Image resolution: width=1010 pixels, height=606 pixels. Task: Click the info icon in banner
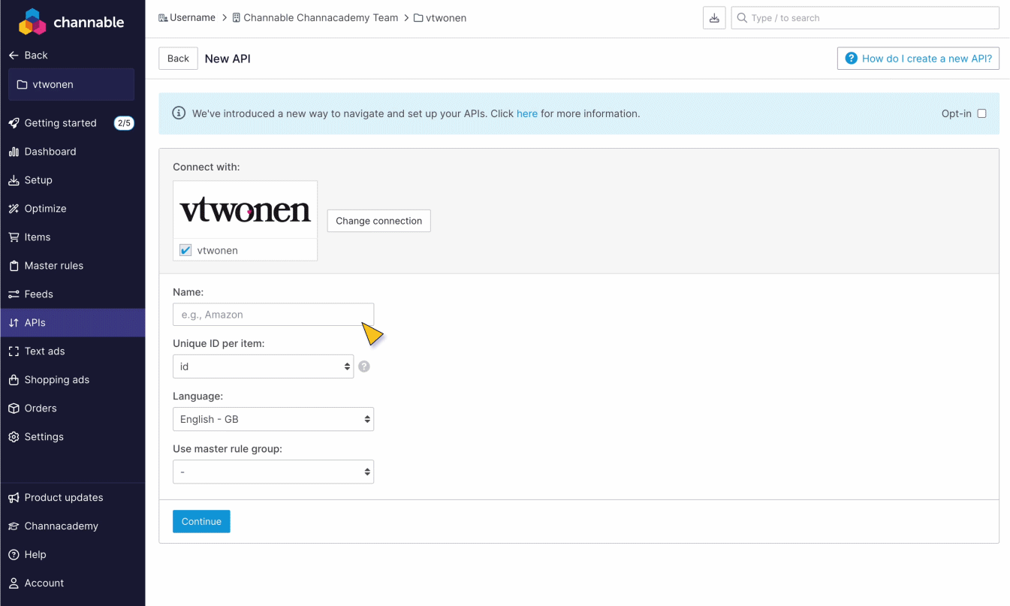point(179,113)
